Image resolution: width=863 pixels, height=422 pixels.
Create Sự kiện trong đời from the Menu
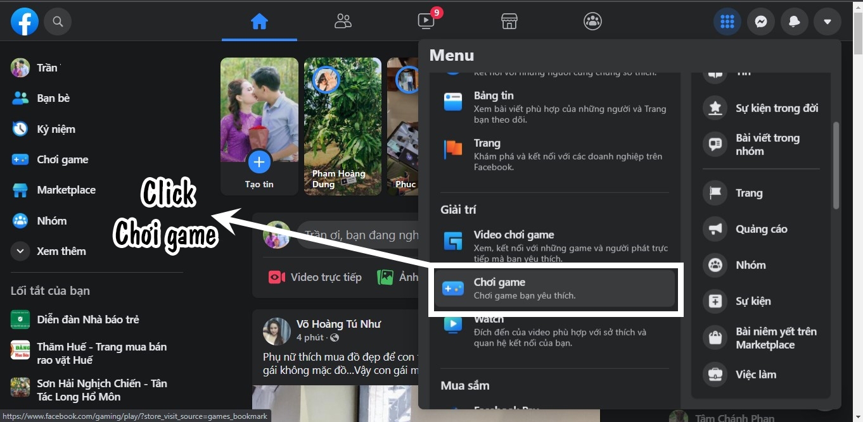point(762,108)
